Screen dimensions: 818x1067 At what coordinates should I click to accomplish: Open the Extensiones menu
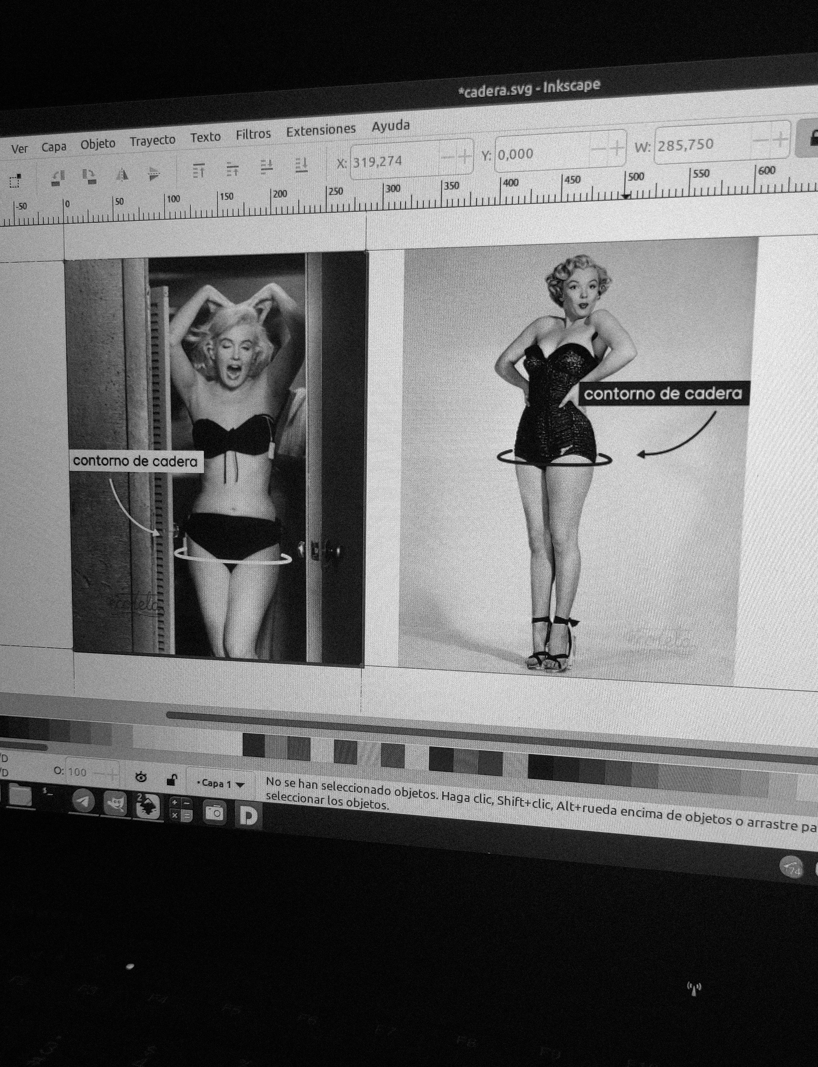321,130
